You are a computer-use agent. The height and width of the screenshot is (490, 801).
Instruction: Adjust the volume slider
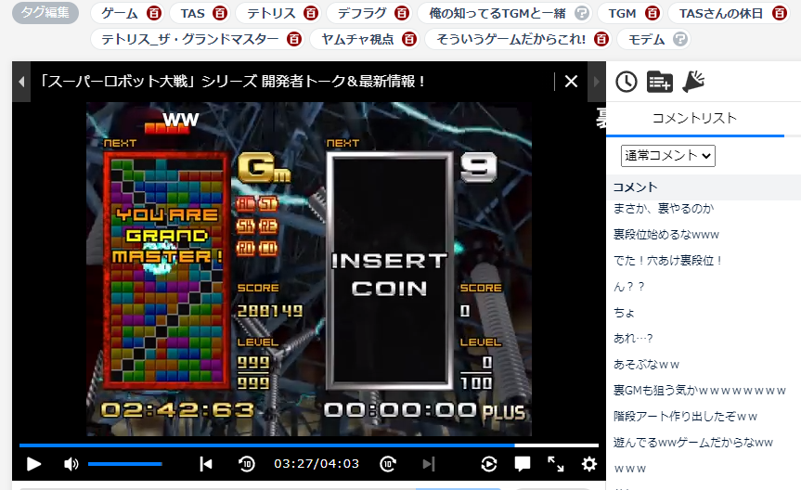tap(125, 464)
